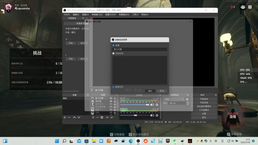This screenshot has height=145, width=258.
Task: Edit the transition duration 300 ms field
Action: pyautogui.click(x=177, y=103)
